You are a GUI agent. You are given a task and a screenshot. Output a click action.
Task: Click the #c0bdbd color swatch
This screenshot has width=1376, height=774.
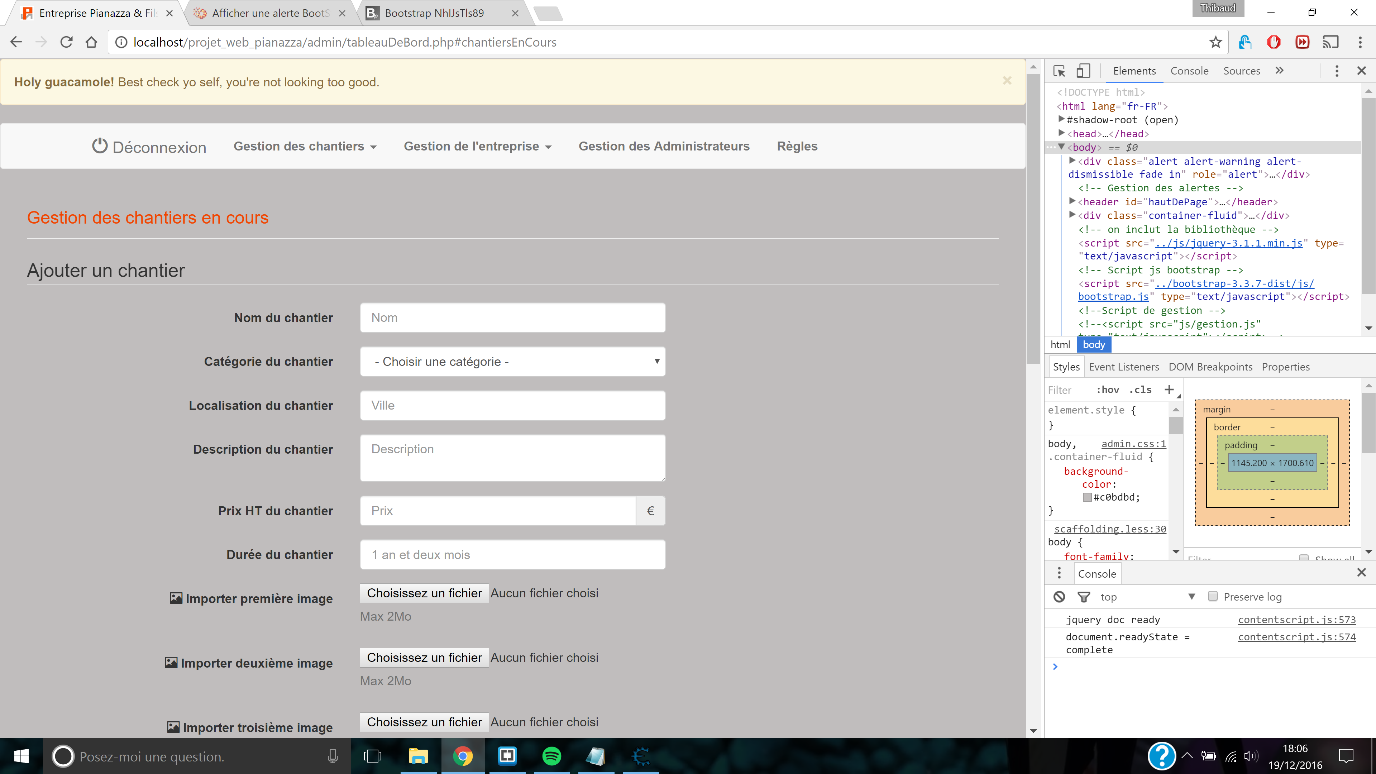1087,497
